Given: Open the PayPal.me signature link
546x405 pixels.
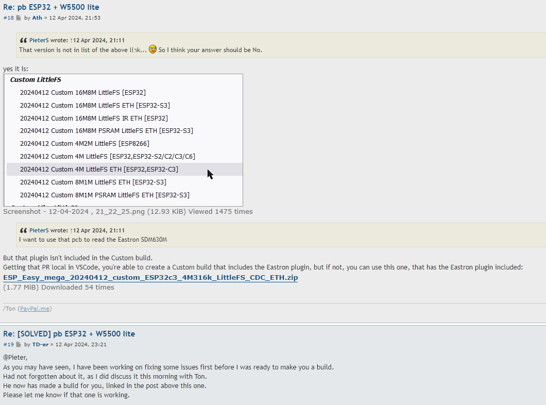Looking at the screenshot, I should (35, 309).
